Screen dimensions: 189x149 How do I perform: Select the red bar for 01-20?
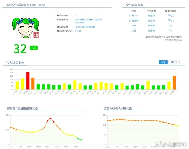tap(28, 81)
